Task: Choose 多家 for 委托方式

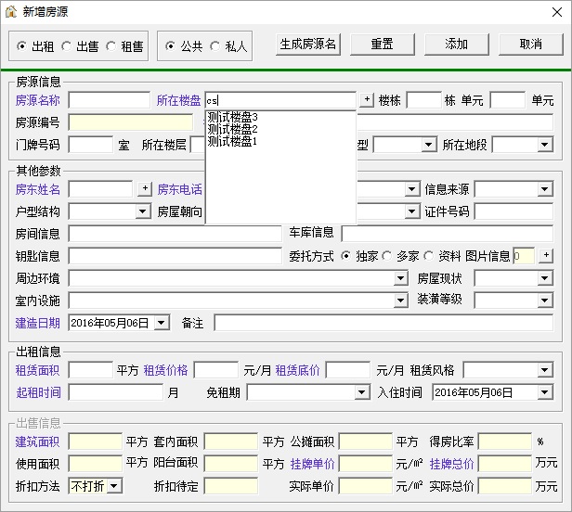Action: [x=400, y=256]
